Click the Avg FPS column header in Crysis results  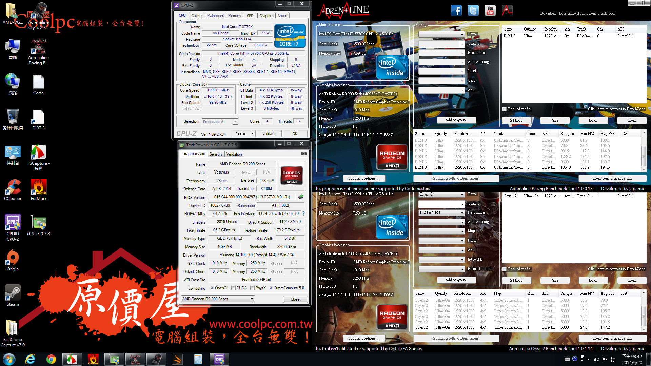pos(608,293)
